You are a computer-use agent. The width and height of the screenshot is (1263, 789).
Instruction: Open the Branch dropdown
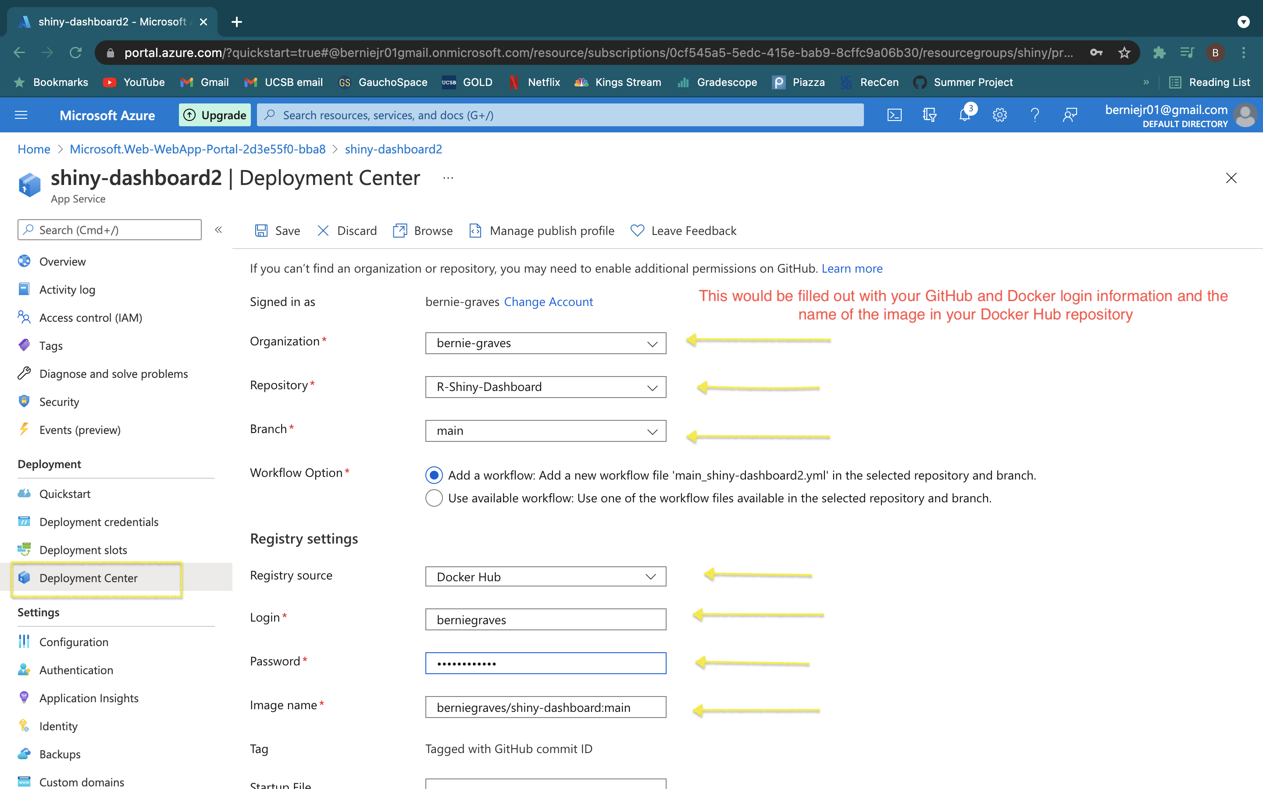546,431
